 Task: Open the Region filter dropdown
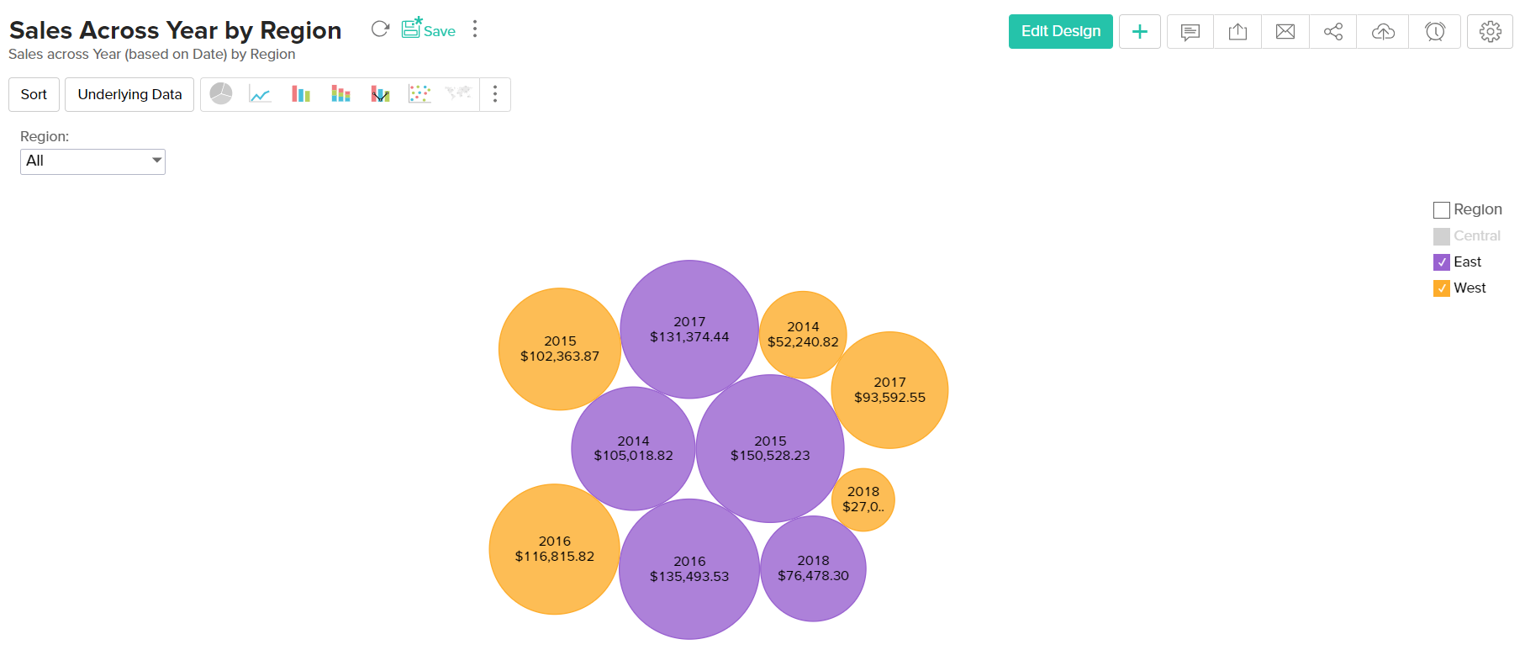(92, 161)
